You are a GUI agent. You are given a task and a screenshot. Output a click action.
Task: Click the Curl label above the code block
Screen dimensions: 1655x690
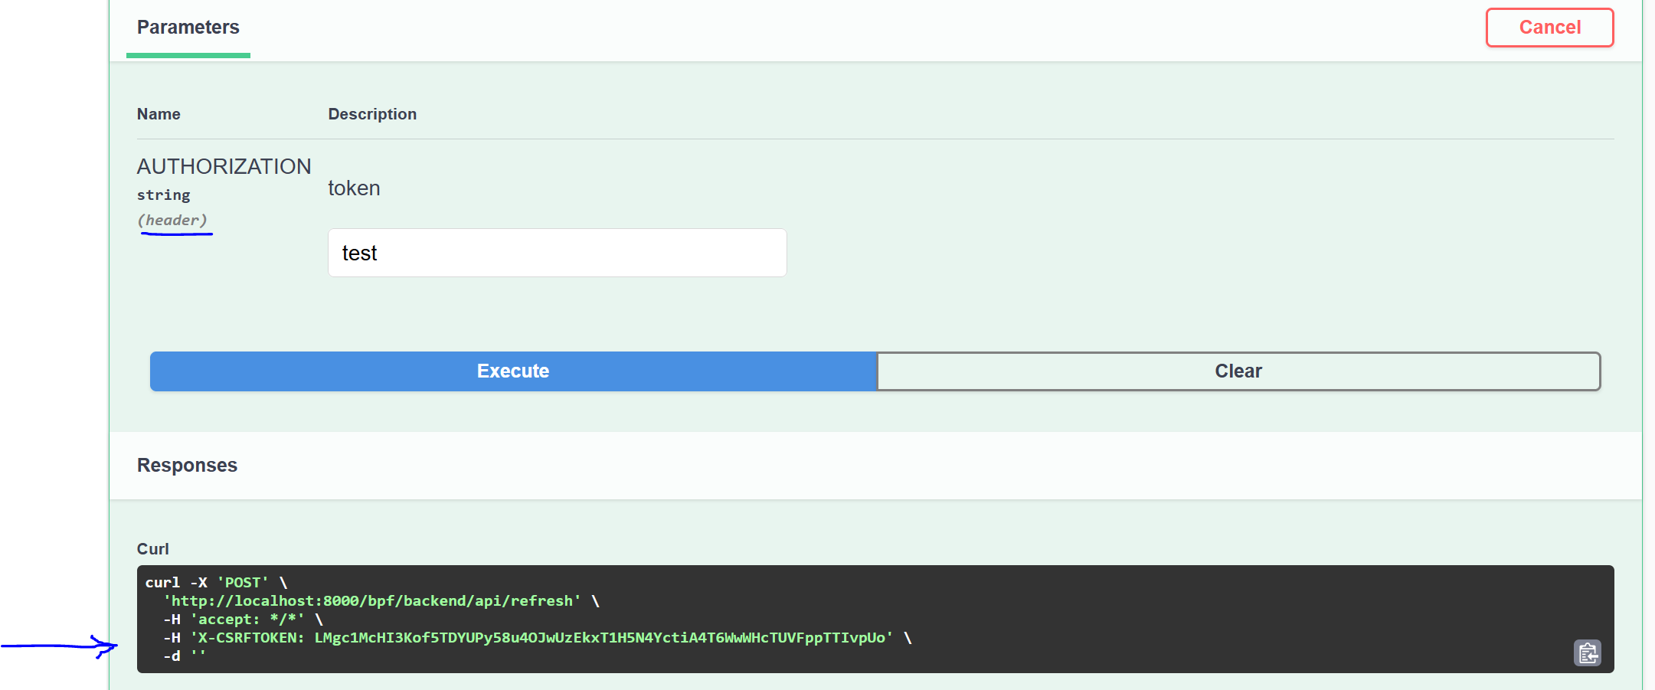coord(152,548)
